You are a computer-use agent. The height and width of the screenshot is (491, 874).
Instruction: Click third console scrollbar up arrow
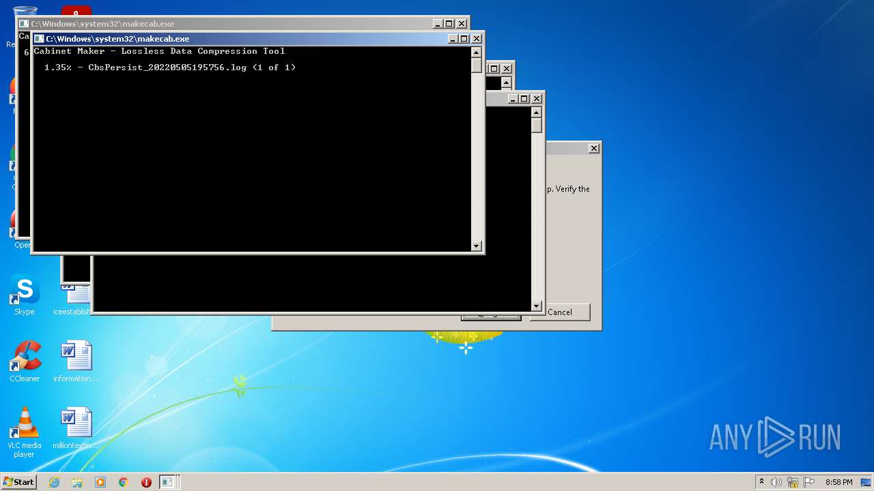tap(506, 83)
